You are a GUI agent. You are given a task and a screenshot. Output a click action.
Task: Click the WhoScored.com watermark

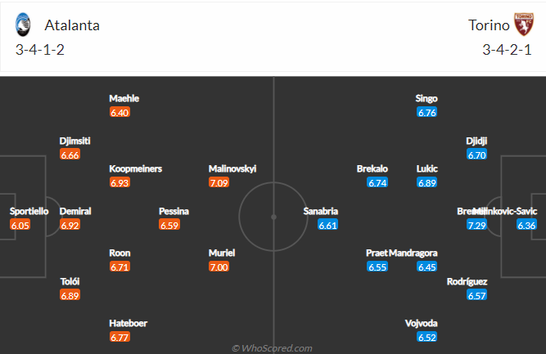(x=273, y=348)
